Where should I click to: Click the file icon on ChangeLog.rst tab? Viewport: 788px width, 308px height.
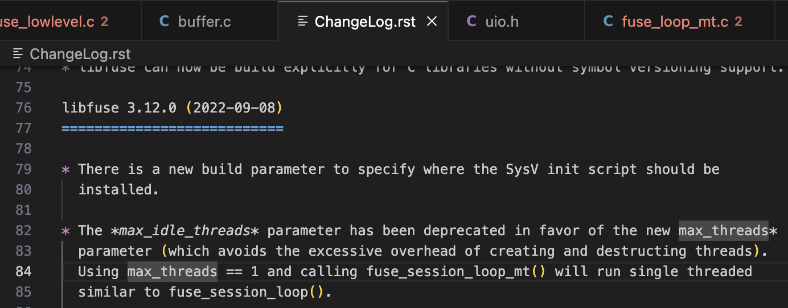point(303,22)
